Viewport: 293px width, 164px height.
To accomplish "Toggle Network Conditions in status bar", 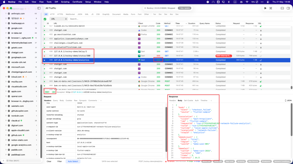I will pos(282,161).
